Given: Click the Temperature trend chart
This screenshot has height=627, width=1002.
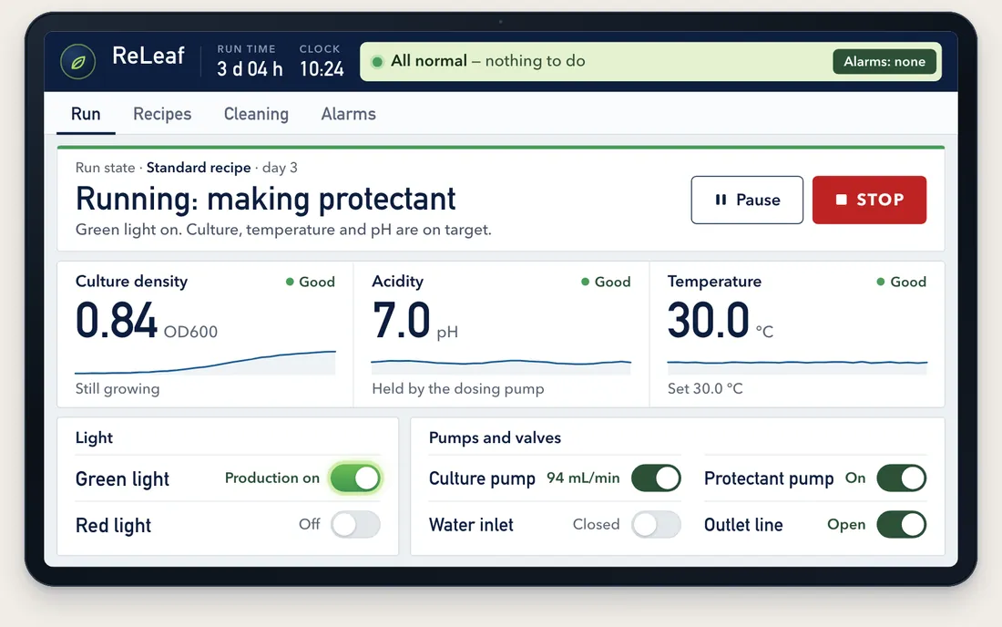Looking at the screenshot, I should coord(797,366).
